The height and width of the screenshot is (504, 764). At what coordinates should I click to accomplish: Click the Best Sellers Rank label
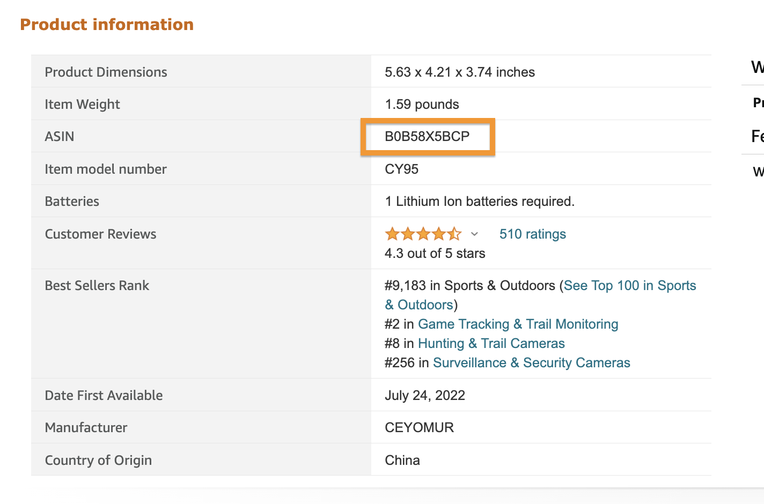tap(97, 285)
